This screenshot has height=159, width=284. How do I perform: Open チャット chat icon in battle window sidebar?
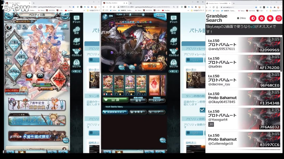pyautogui.click(x=174, y=19)
